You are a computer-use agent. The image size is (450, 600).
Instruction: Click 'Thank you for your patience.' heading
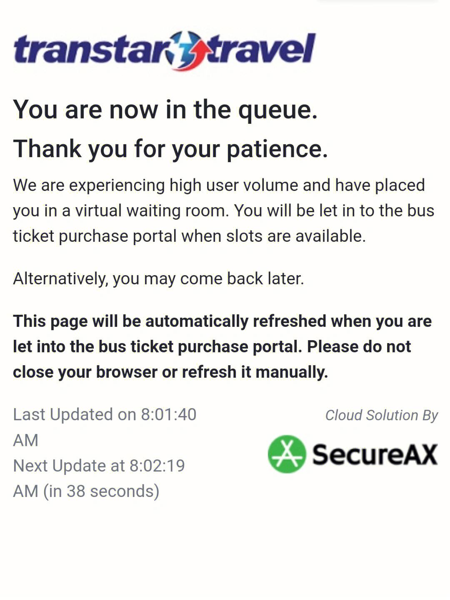click(x=170, y=149)
